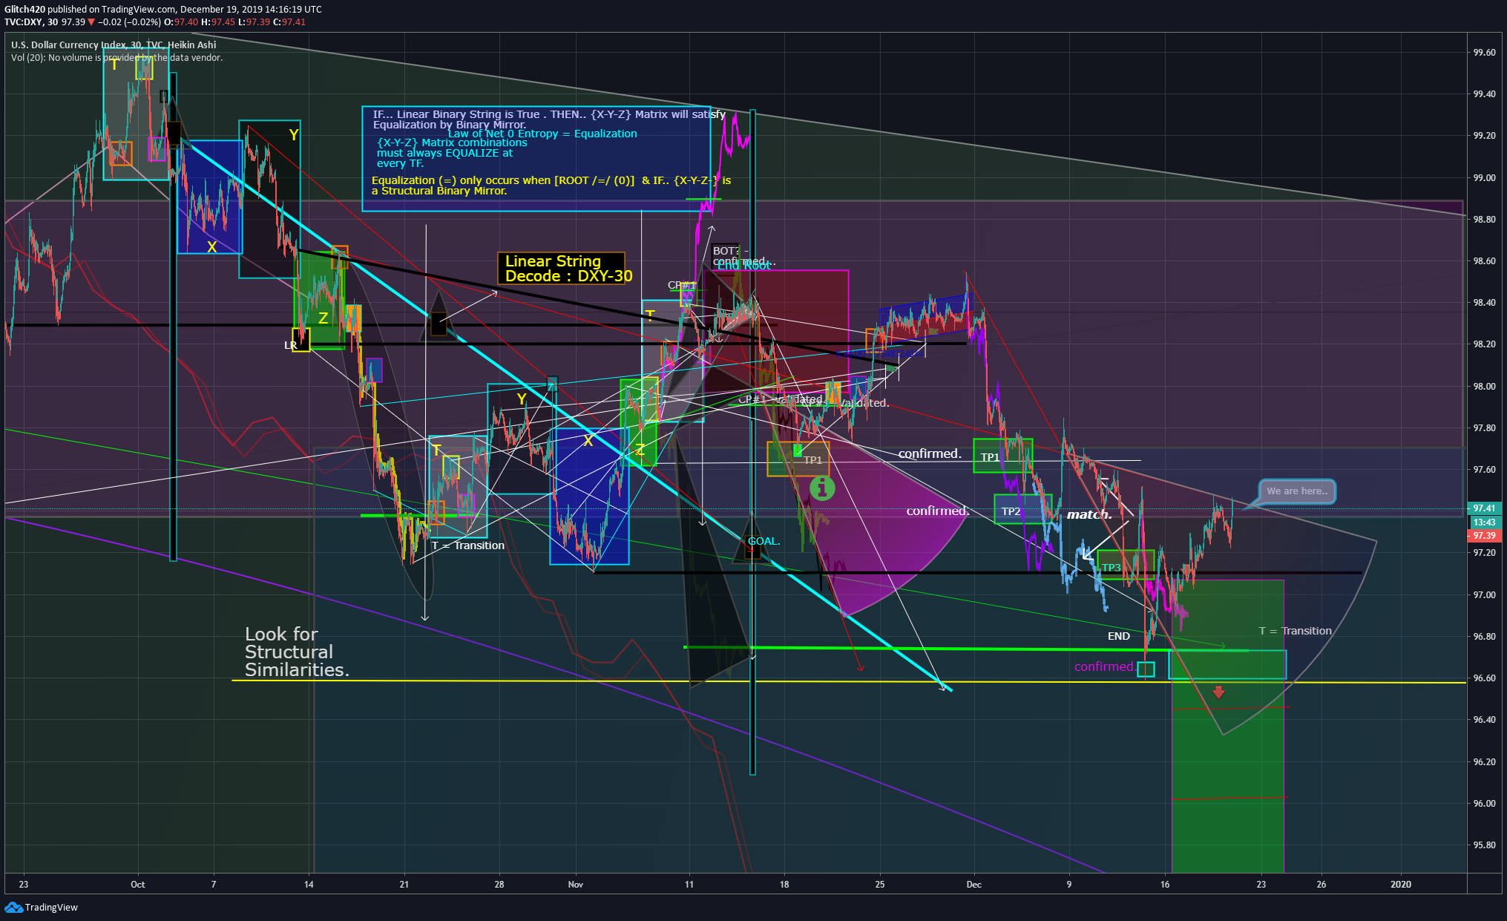Click the '18' date on the time axis
This screenshot has width=1507, height=921.
784,884
